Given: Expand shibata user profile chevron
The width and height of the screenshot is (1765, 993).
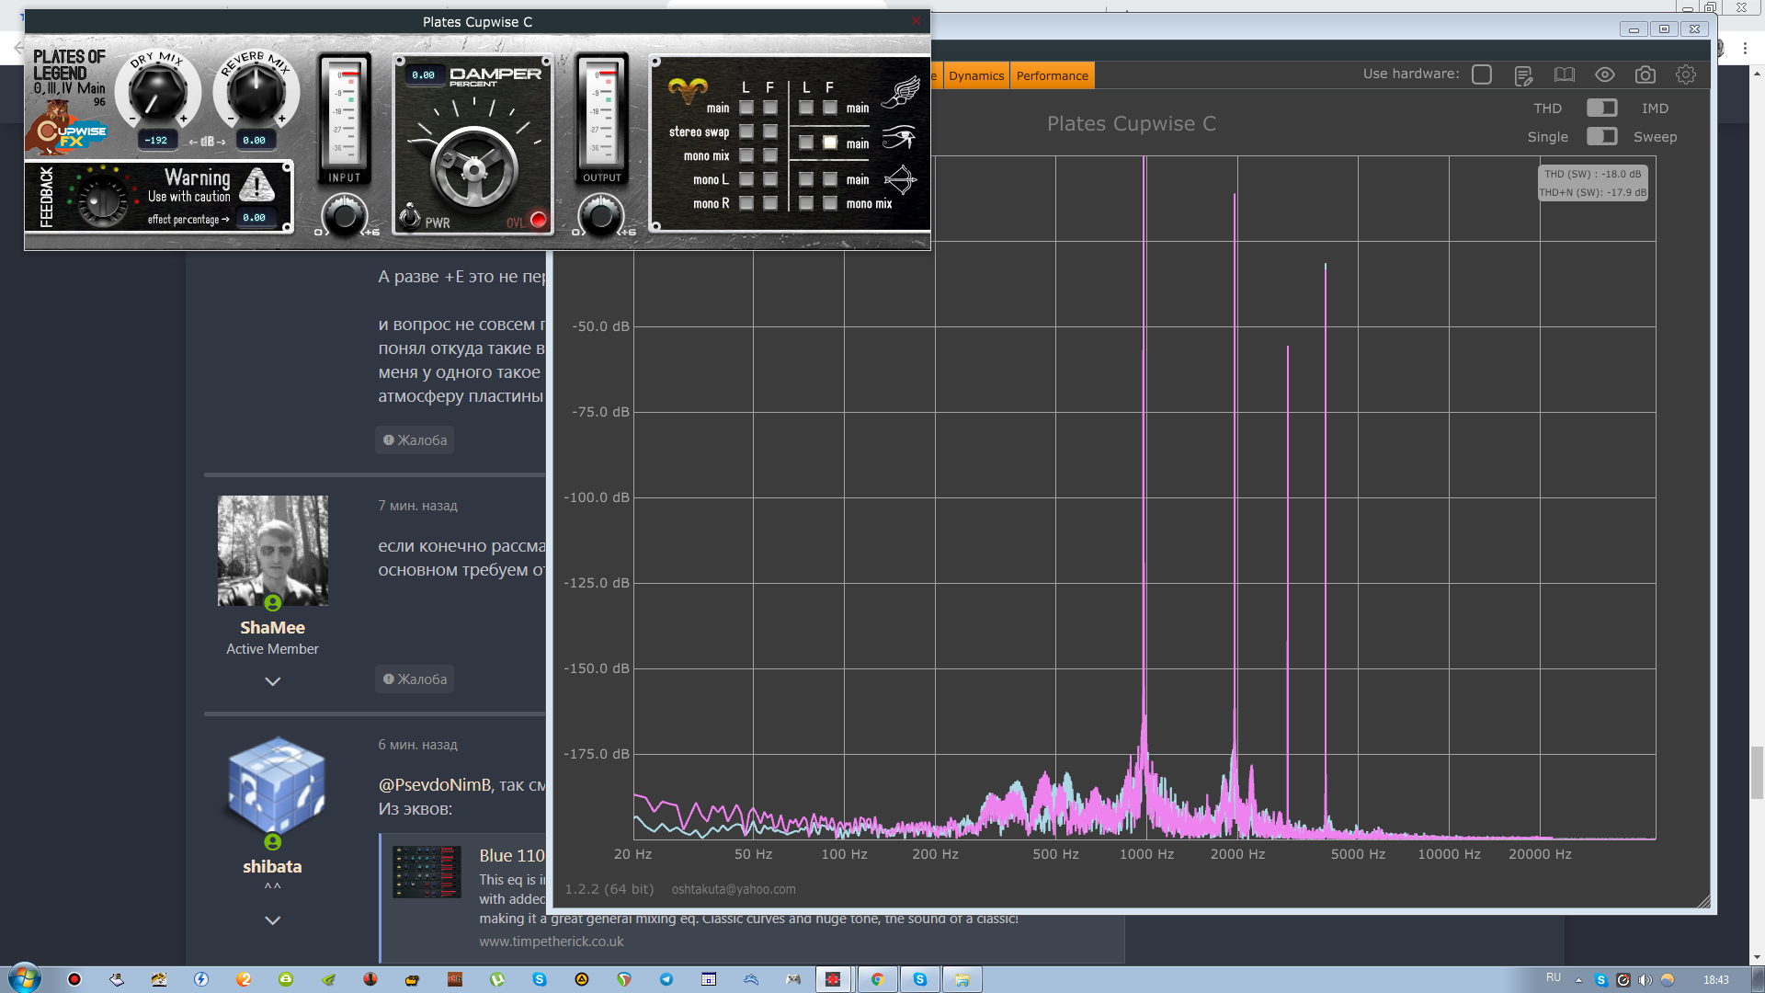Looking at the screenshot, I should (272, 920).
